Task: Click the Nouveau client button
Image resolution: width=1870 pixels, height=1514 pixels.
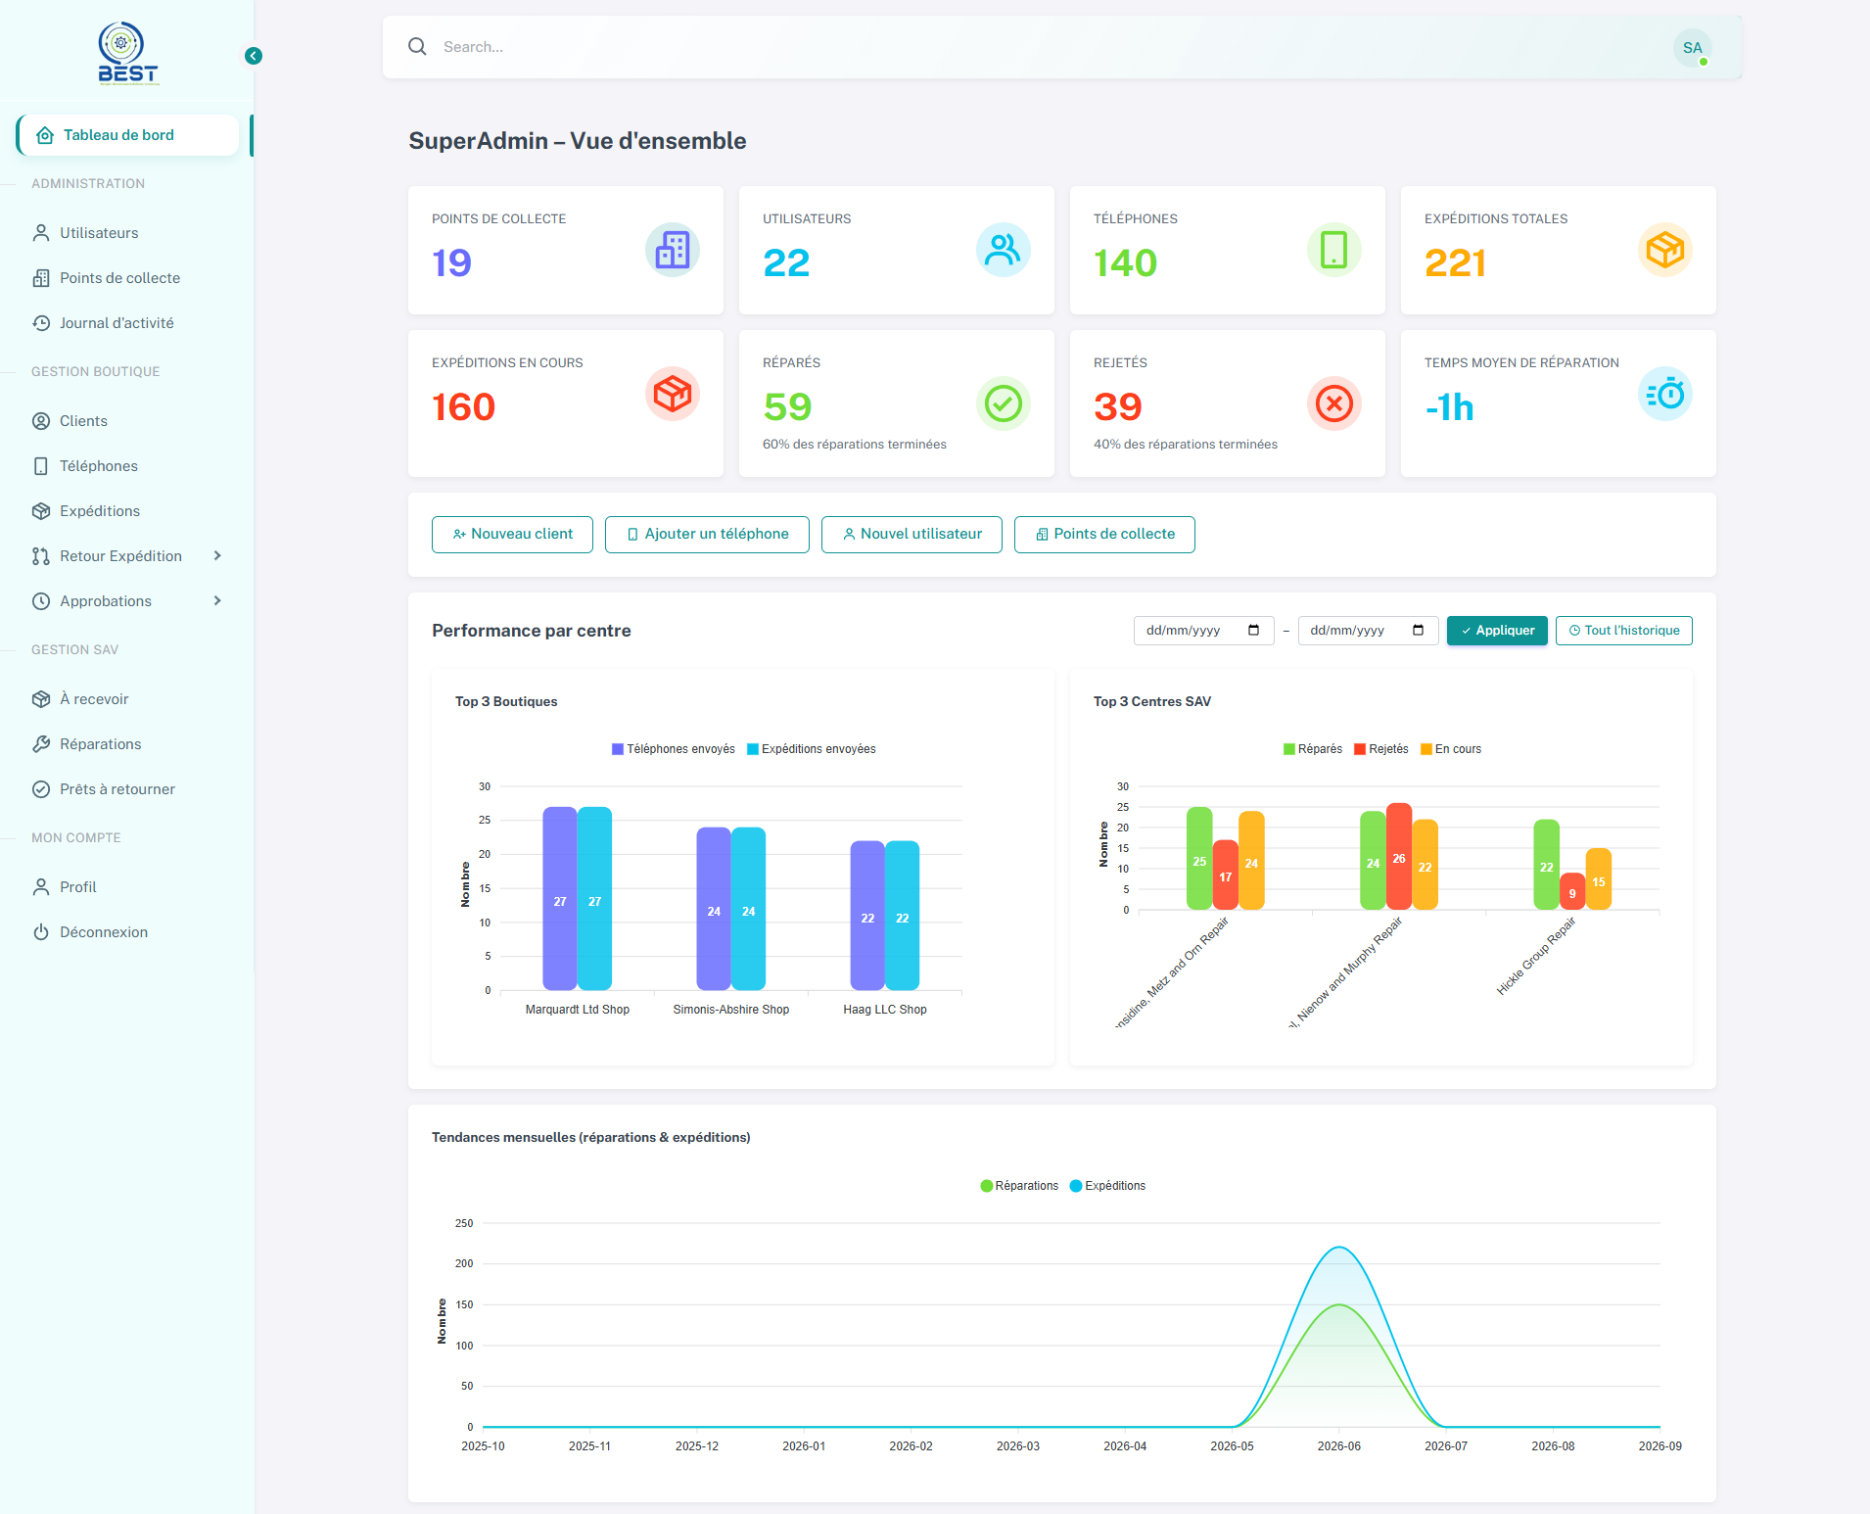Action: [x=512, y=535]
